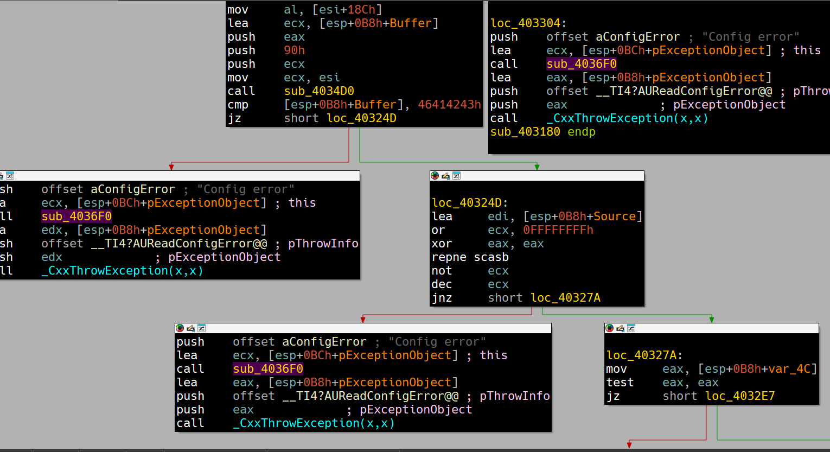Click the color wheel icon on the loc_40324D node
The width and height of the screenshot is (830, 452).
click(x=435, y=176)
